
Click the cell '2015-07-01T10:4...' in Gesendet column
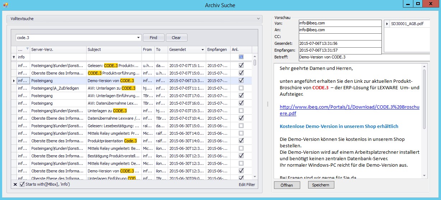point(187,118)
